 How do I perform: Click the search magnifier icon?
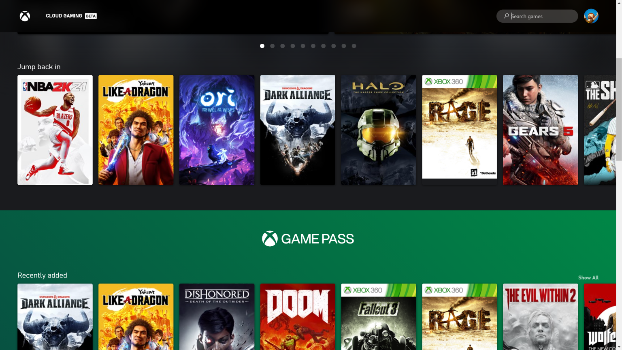pos(506,16)
